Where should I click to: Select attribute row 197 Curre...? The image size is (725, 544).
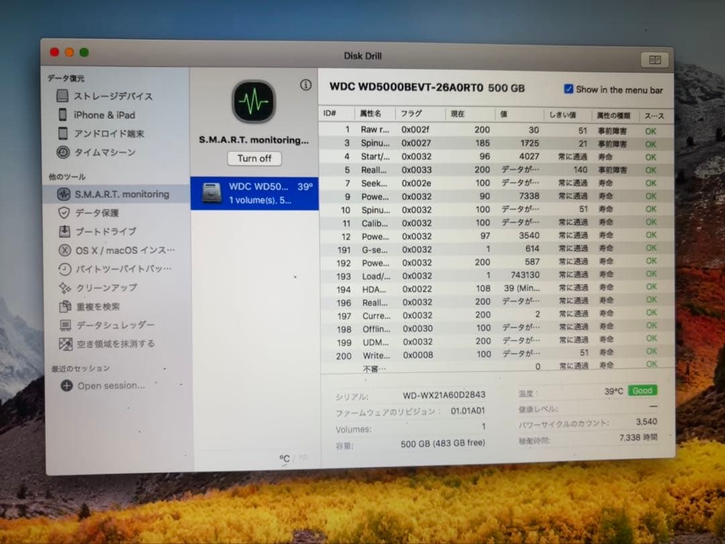pos(495,315)
